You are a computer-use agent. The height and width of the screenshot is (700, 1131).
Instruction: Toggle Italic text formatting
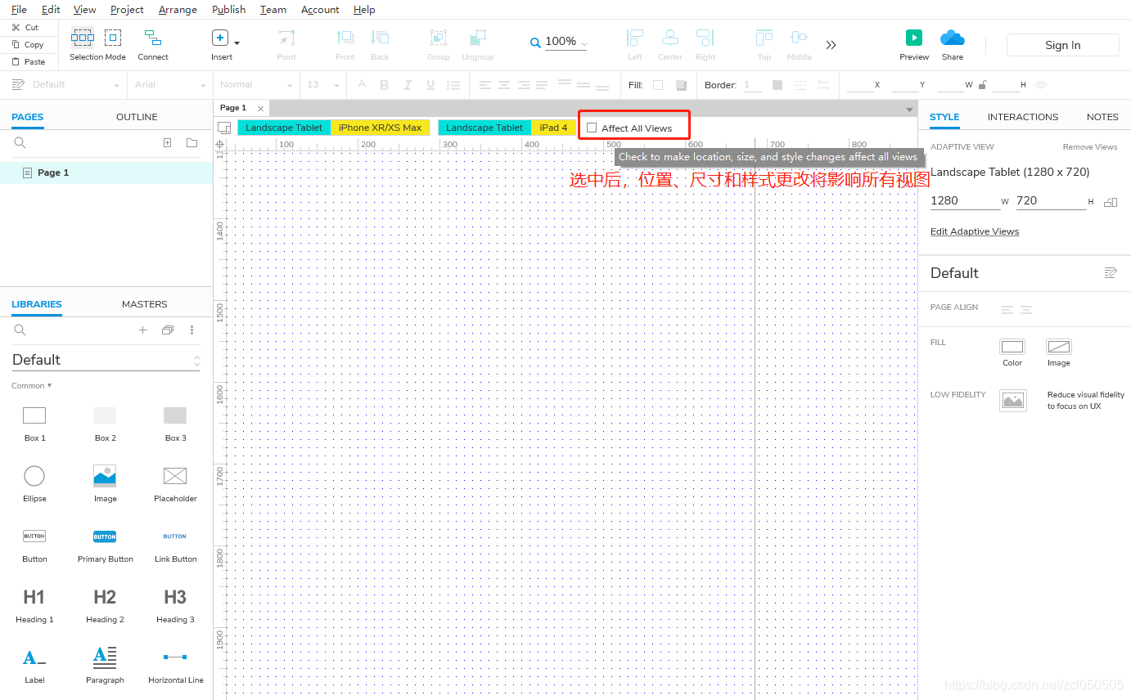(408, 85)
